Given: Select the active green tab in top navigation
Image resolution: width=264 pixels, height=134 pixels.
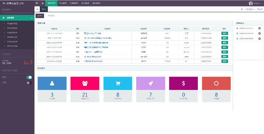Looking at the screenshot, I should [x=51, y=3].
